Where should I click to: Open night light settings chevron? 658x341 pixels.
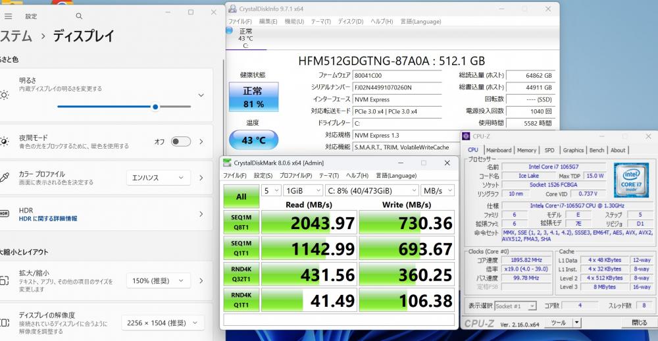coord(201,142)
